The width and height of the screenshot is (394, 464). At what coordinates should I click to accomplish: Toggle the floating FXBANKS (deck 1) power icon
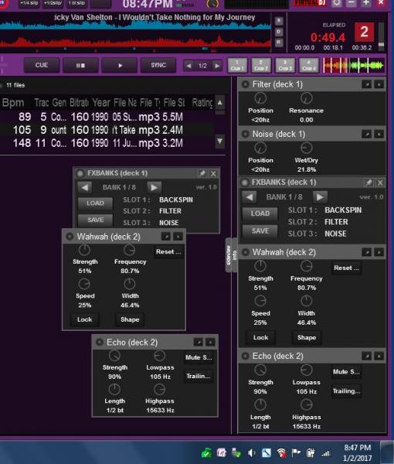pyautogui.click(x=80, y=173)
